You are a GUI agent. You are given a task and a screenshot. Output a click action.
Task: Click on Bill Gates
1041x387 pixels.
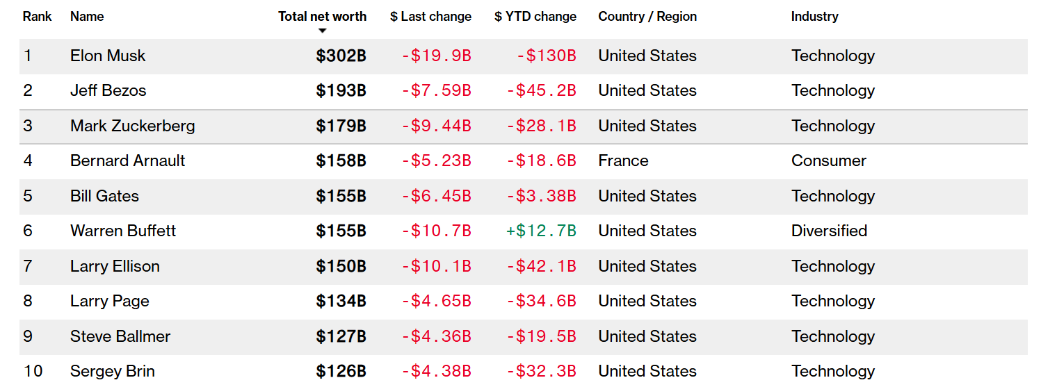pyautogui.click(x=104, y=197)
